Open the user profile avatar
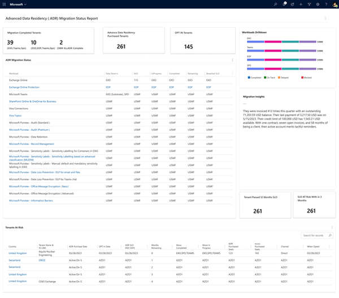The image size is (339, 298). pos(334,5)
